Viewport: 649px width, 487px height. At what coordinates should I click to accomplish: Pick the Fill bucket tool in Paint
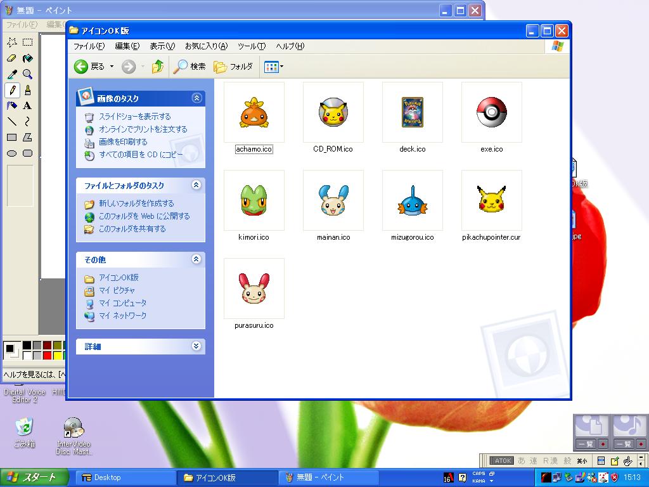[x=28, y=58]
